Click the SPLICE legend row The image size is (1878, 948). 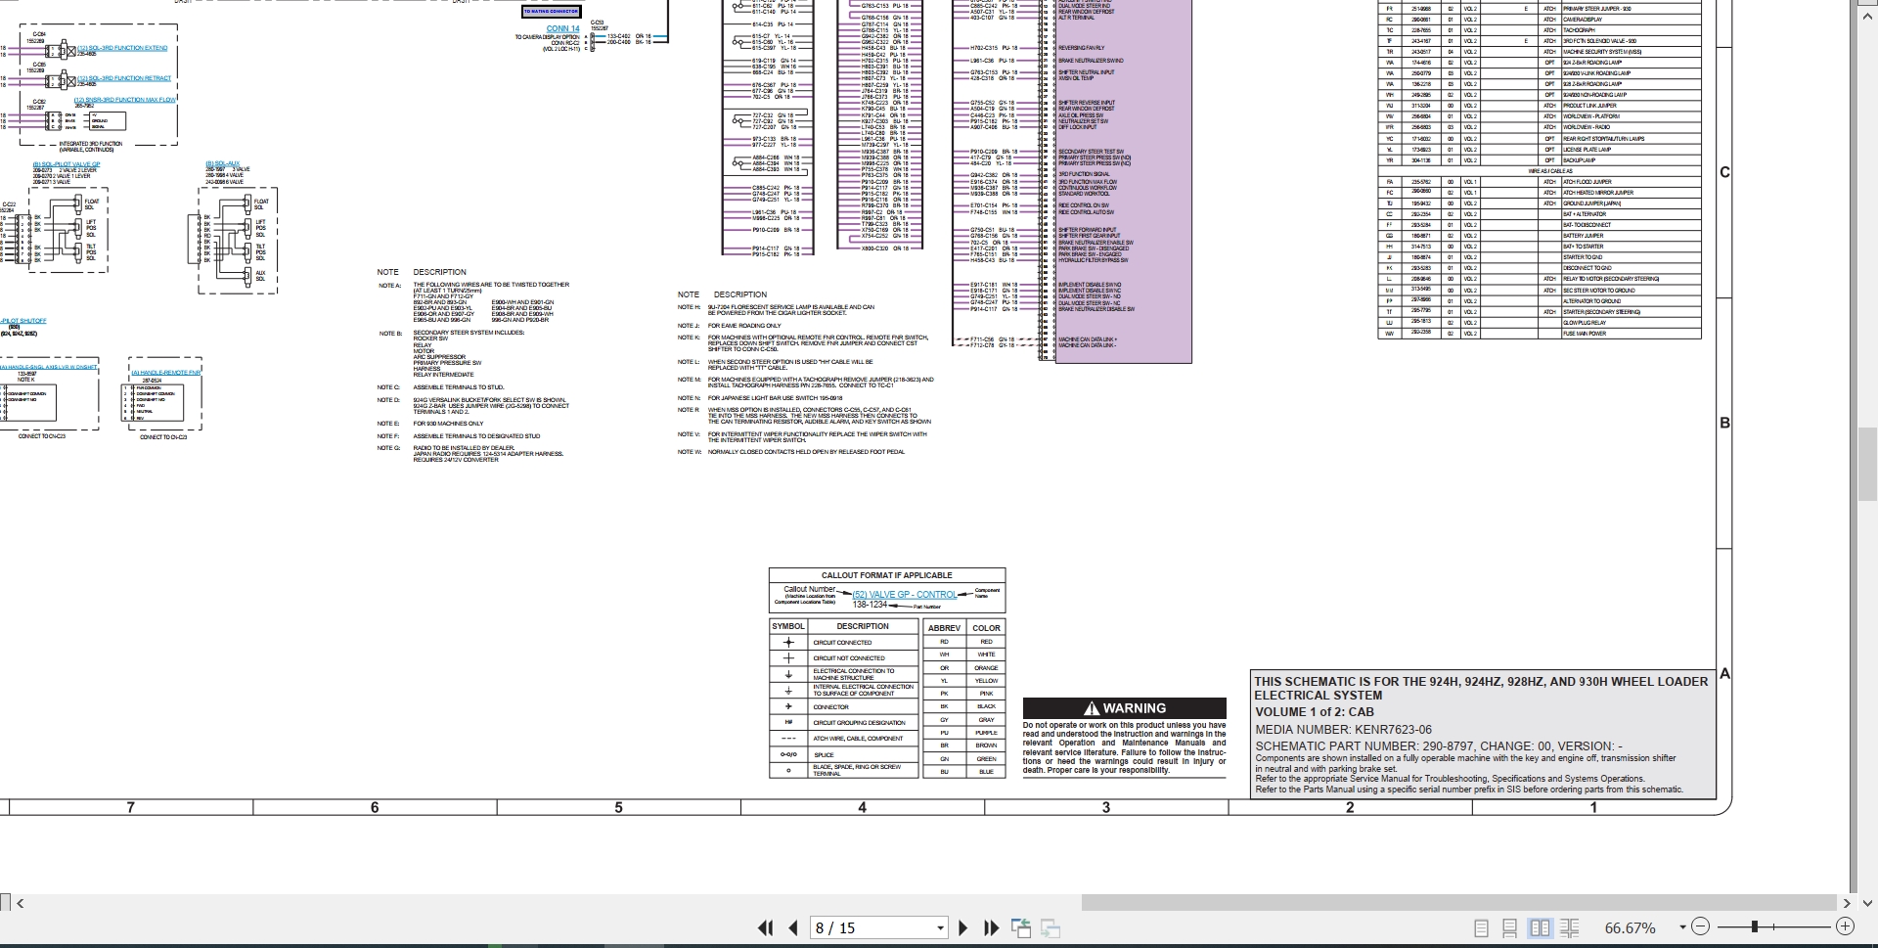click(x=845, y=755)
